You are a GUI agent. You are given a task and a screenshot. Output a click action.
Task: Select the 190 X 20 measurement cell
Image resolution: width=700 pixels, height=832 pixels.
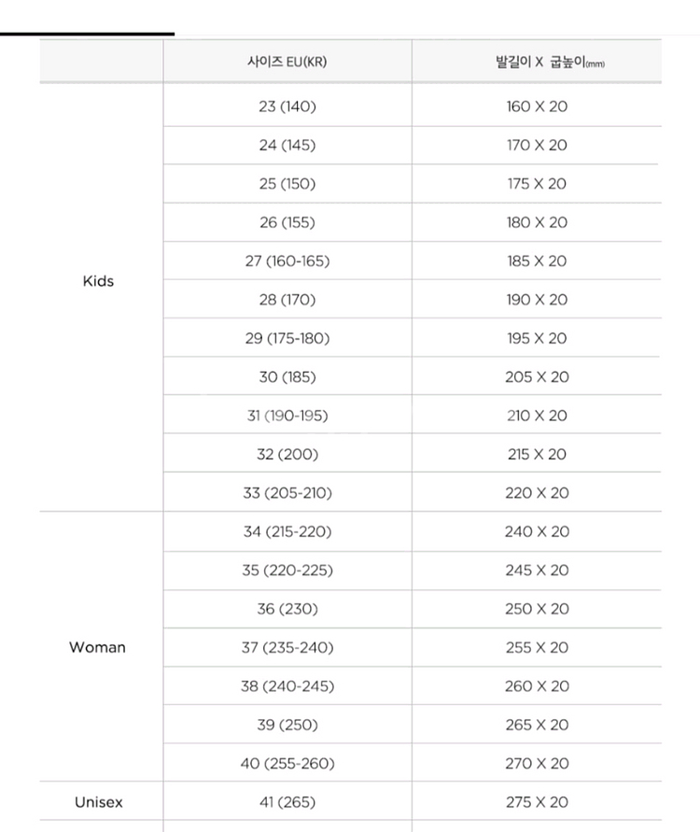coord(537,300)
